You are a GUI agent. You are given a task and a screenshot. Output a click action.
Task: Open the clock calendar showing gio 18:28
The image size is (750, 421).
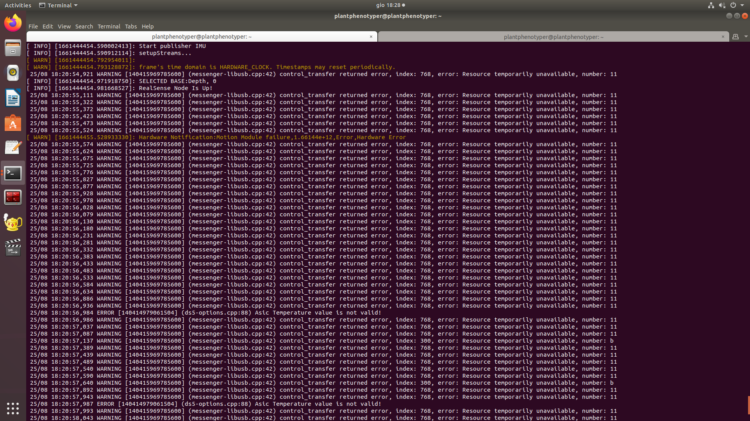(389, 5)
